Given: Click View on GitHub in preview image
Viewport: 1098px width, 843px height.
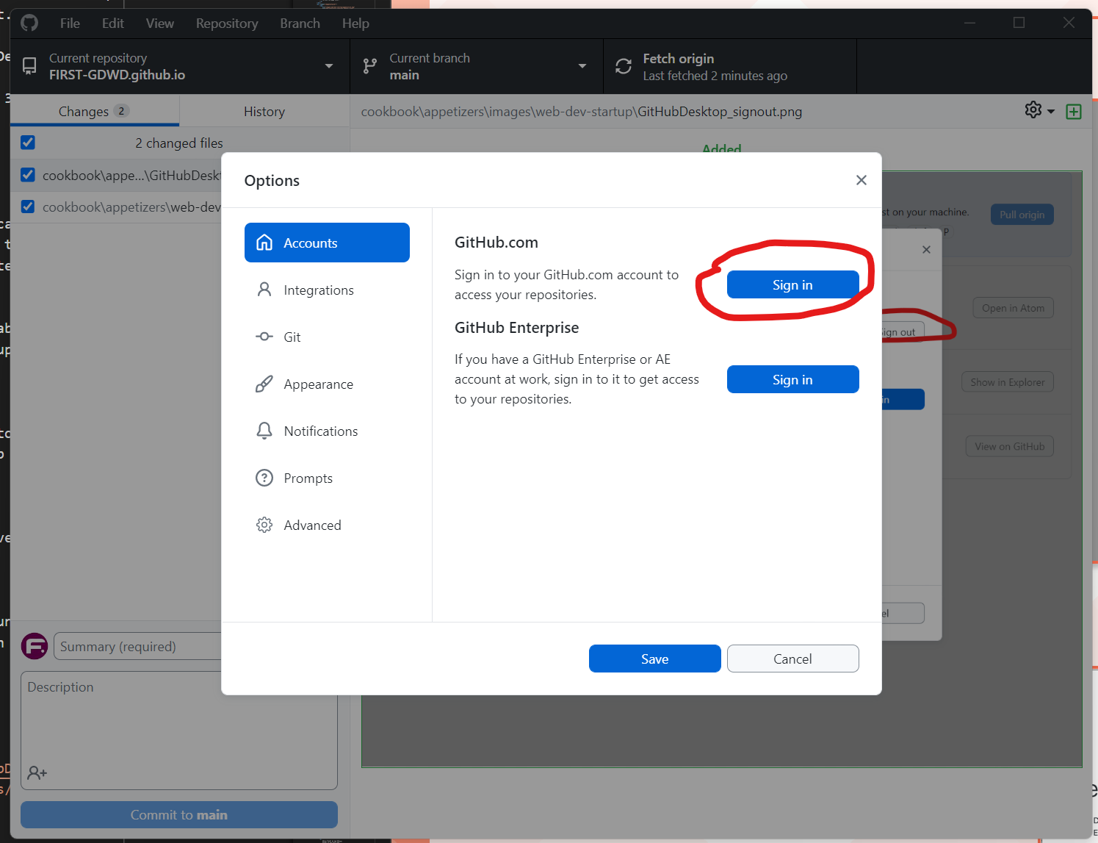Looking at the screenshot, I should tap(1009, 446).
